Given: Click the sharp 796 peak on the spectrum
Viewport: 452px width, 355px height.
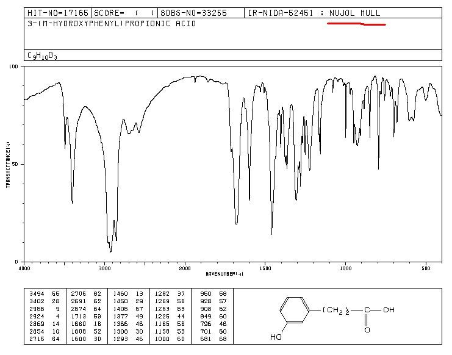Looking at the screenshot, I should click(x=378, y=168).
